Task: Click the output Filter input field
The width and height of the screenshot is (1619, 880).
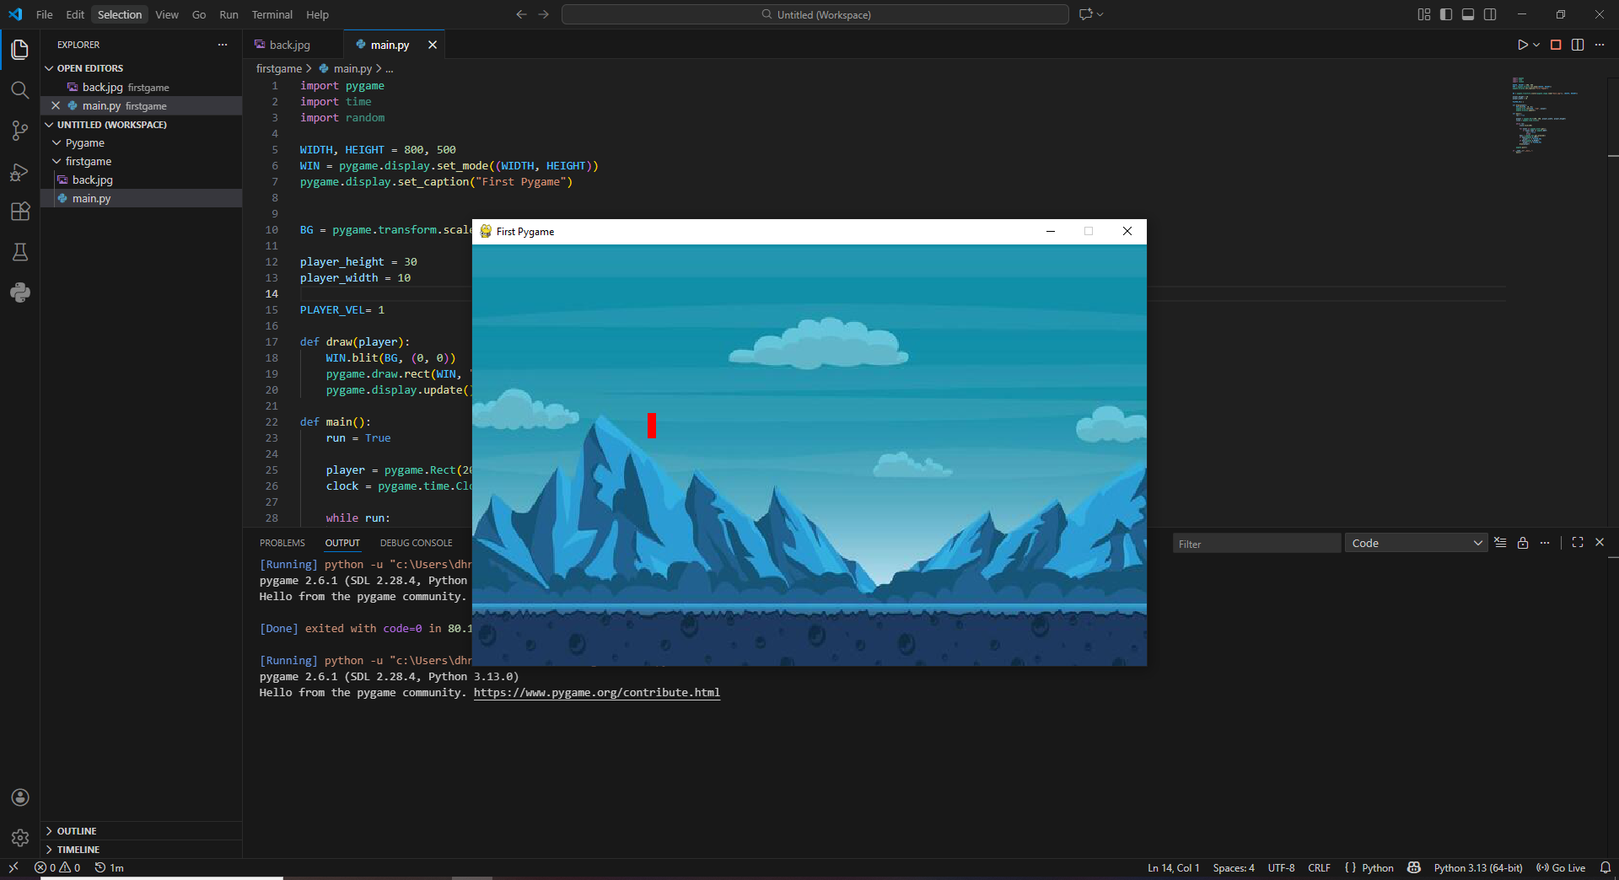Action: (x=1256, y=544)
